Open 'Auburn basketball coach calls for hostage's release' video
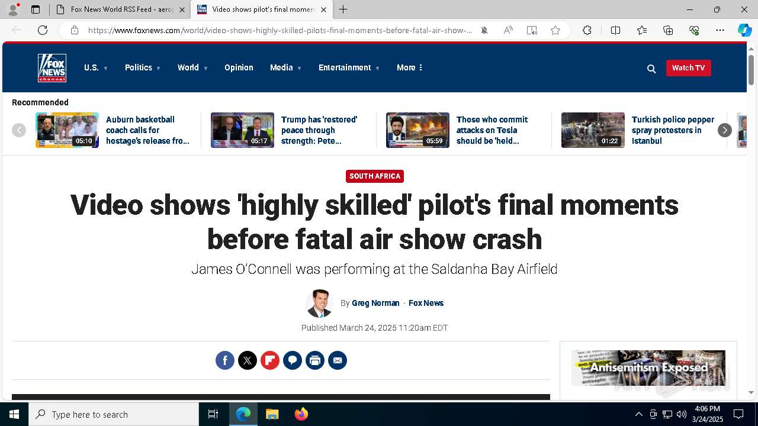 (148, 130)
